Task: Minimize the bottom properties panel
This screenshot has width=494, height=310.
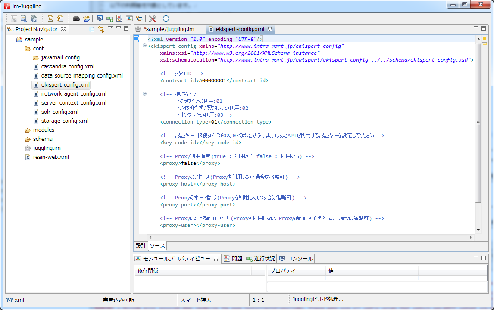Action: (476, 257)
